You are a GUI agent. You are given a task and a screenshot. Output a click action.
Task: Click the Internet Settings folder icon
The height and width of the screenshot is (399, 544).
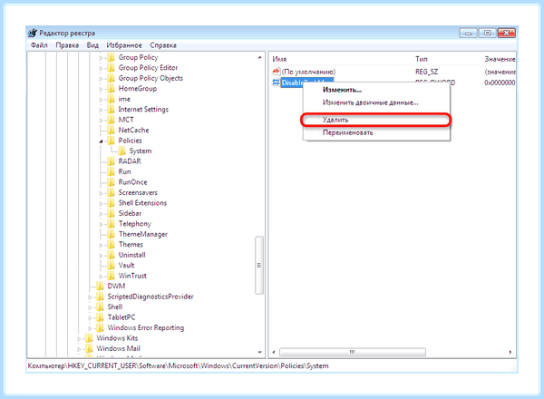tap(111, 110)
